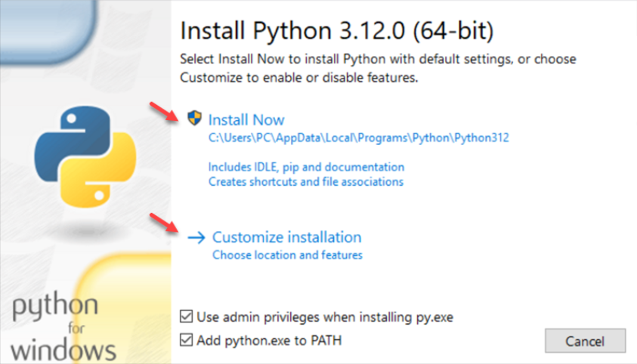Click the word "windows" in the sidebar wordmark

coord(64,350)
